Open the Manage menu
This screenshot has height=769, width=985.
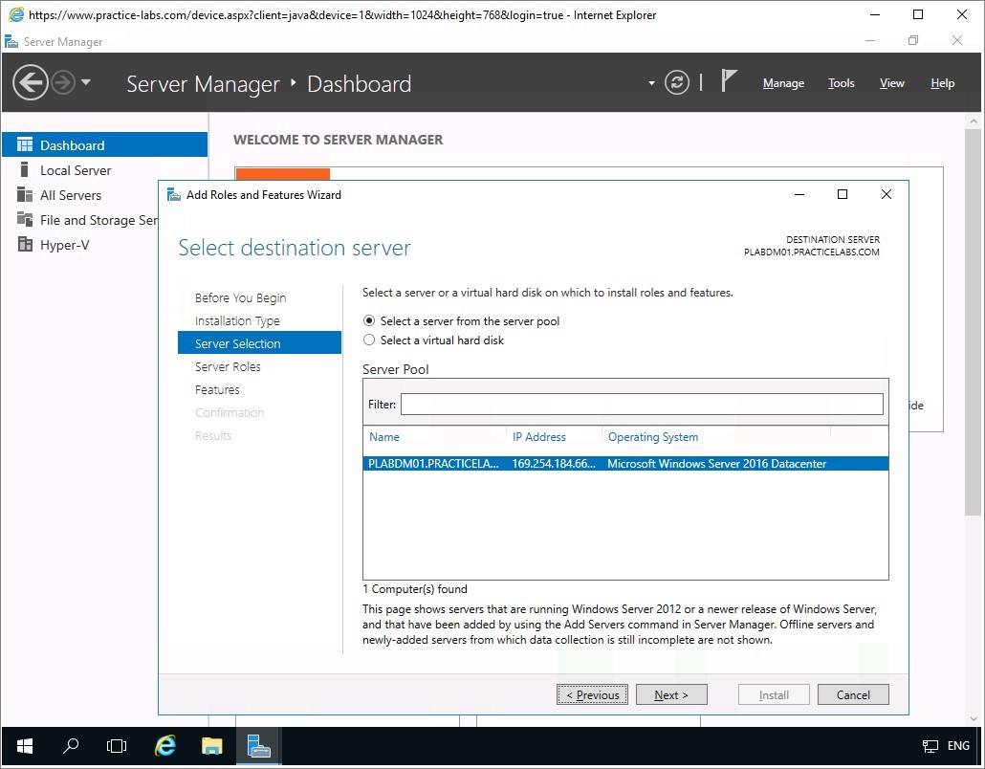[x=783, y=83]
